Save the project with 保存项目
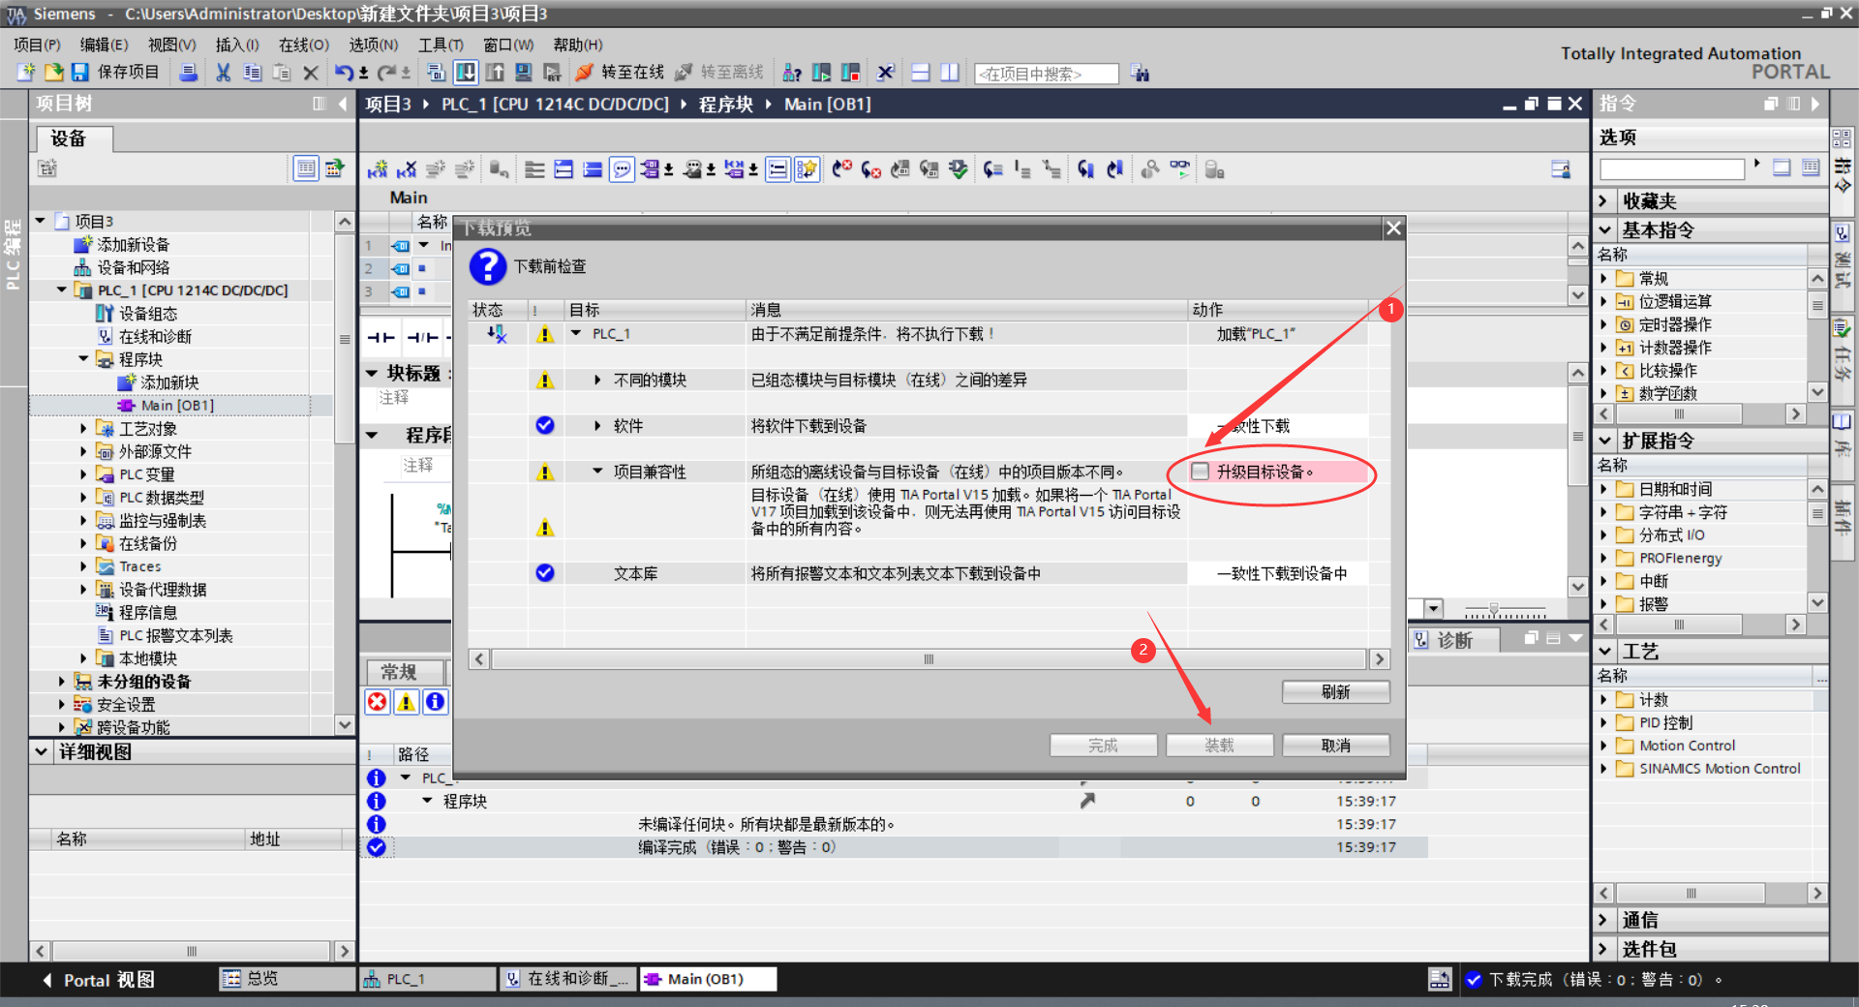 [115, 73]
